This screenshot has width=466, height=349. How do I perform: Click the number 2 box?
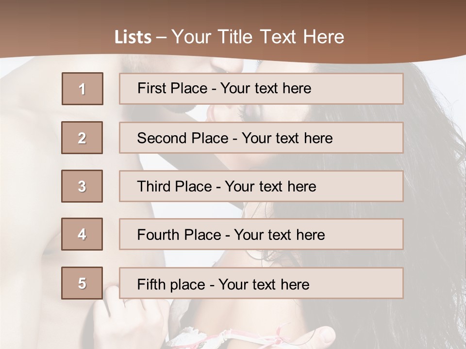82,138
